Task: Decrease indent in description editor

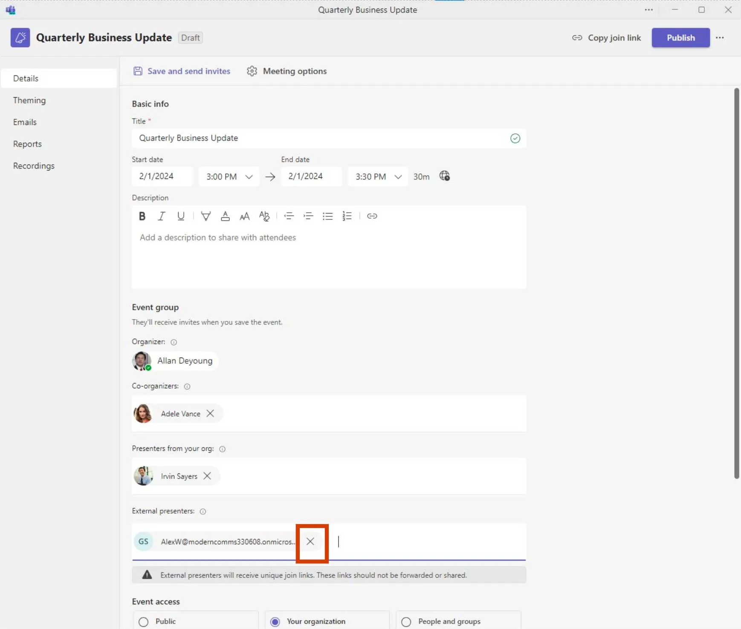Action: pyautogui.click(x=289, y=216)
